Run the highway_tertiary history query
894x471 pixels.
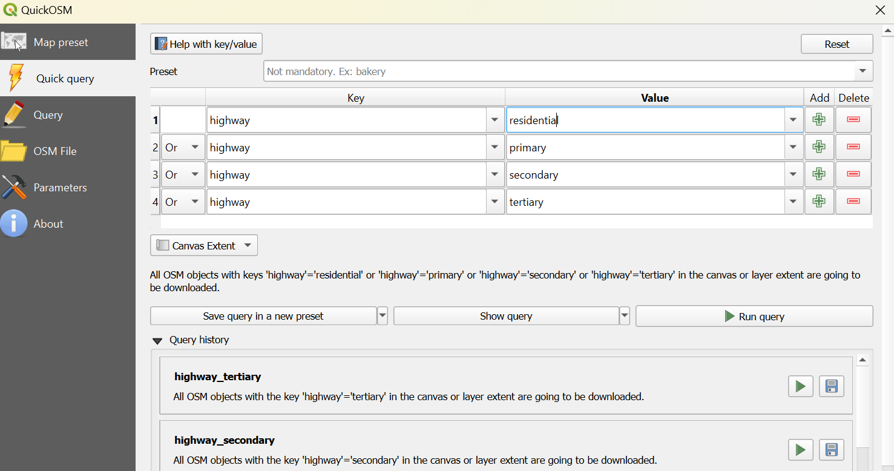tap(800, 386)
